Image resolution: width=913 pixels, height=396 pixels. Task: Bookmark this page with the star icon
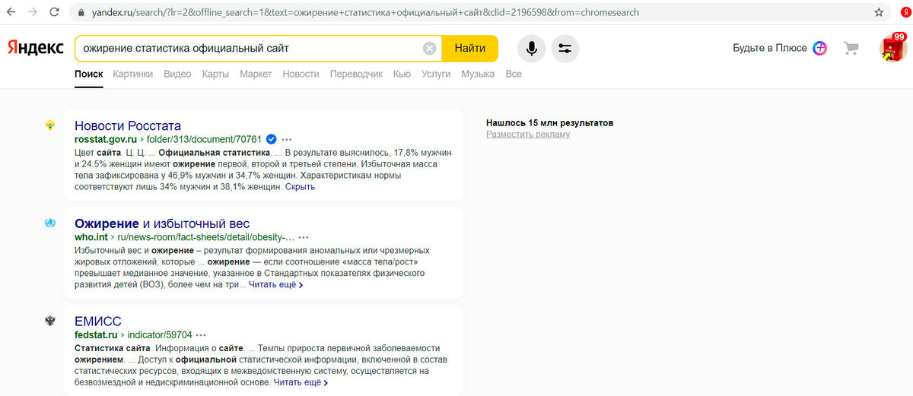click(879, 13)
